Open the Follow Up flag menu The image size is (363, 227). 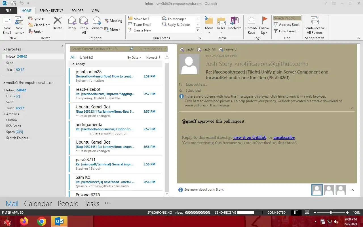pyautogui.click(x=264, y=26)
